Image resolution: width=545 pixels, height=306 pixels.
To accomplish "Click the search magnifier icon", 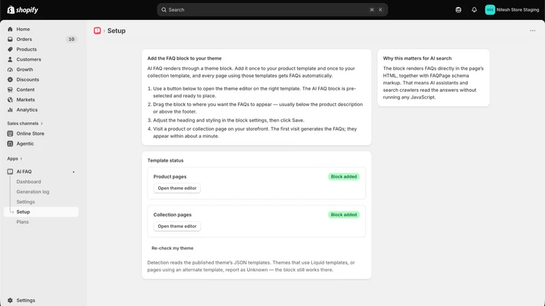I will 163,10.
